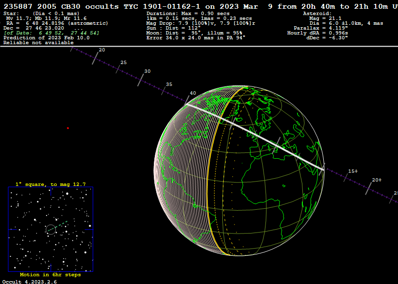Click the red dot left of the globe
398x284 pixels.
(x=68, y=128)
